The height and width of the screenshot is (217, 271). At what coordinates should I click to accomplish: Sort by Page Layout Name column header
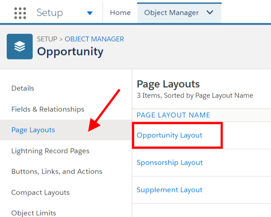(x=173, y=115)
